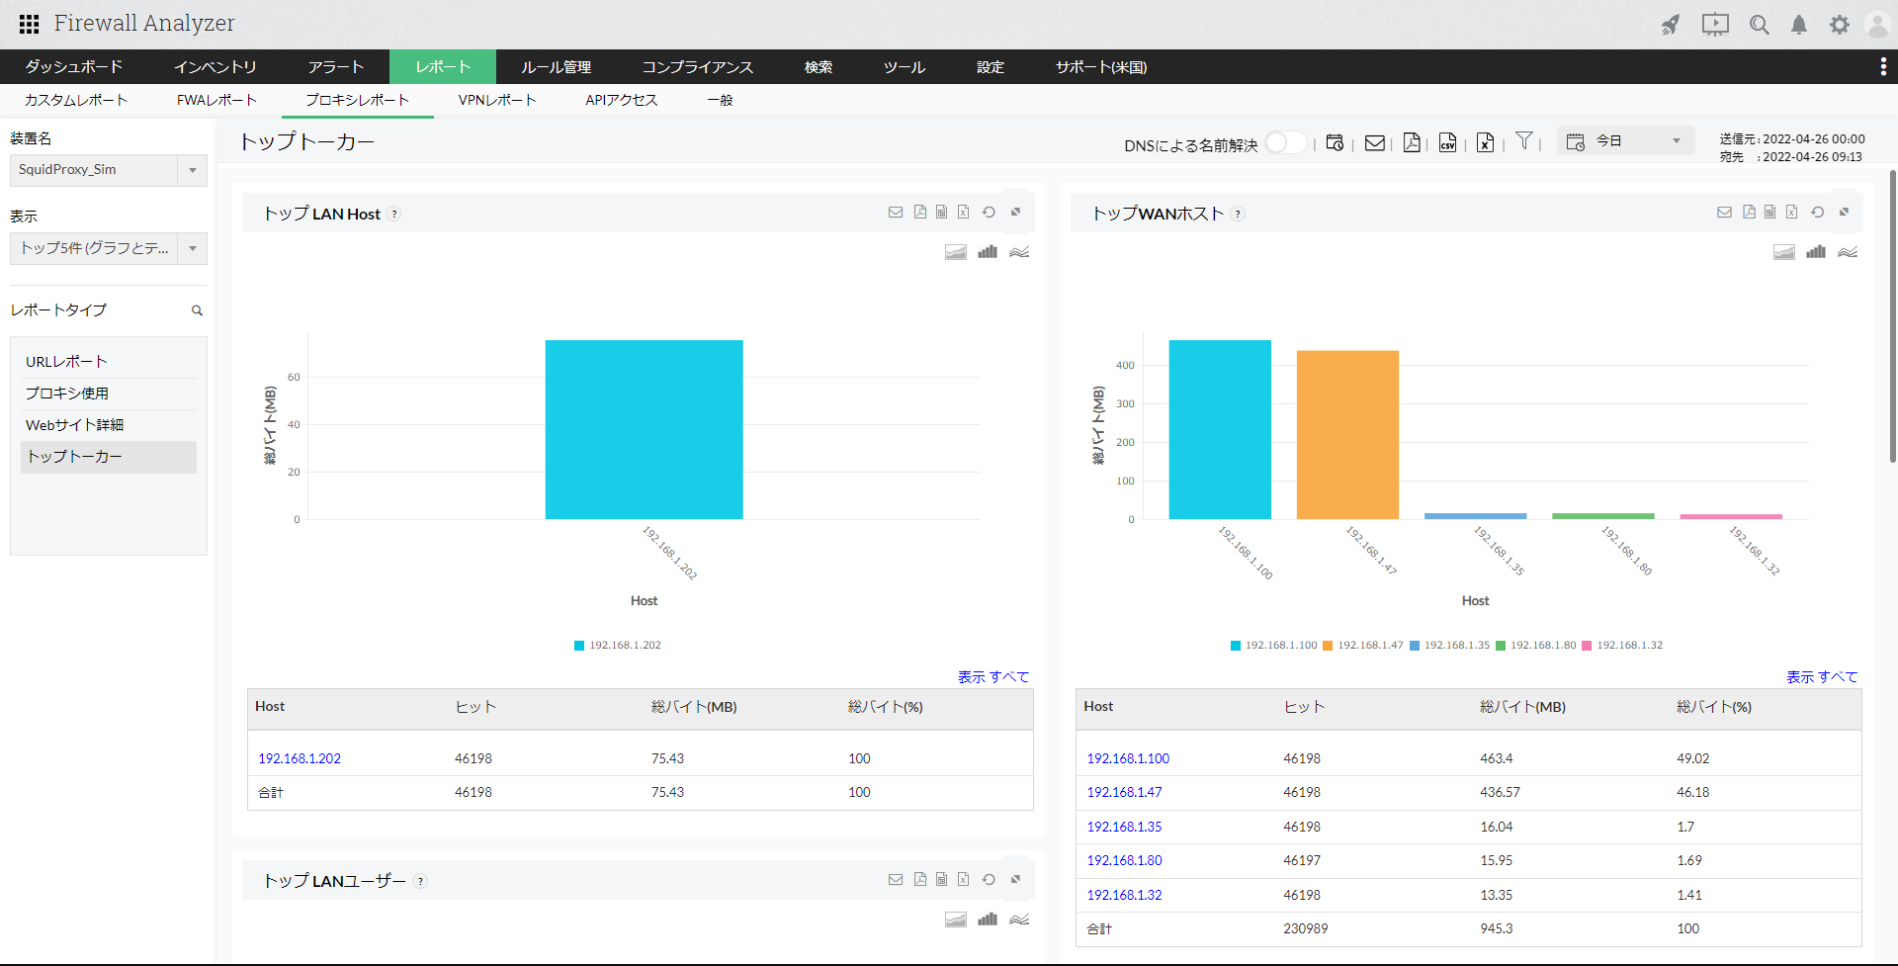1898x966 pixels.
Task: Toggle 192.168.1.47 legend series in WAN chart
Action: point(1363,645)
